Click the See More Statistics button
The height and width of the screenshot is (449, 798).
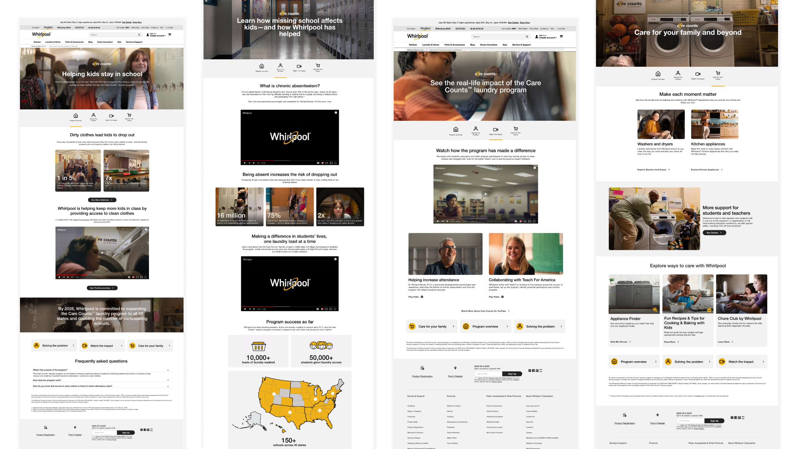point(102,200)
